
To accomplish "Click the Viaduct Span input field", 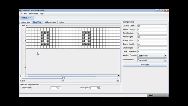I will pos(152,26).
